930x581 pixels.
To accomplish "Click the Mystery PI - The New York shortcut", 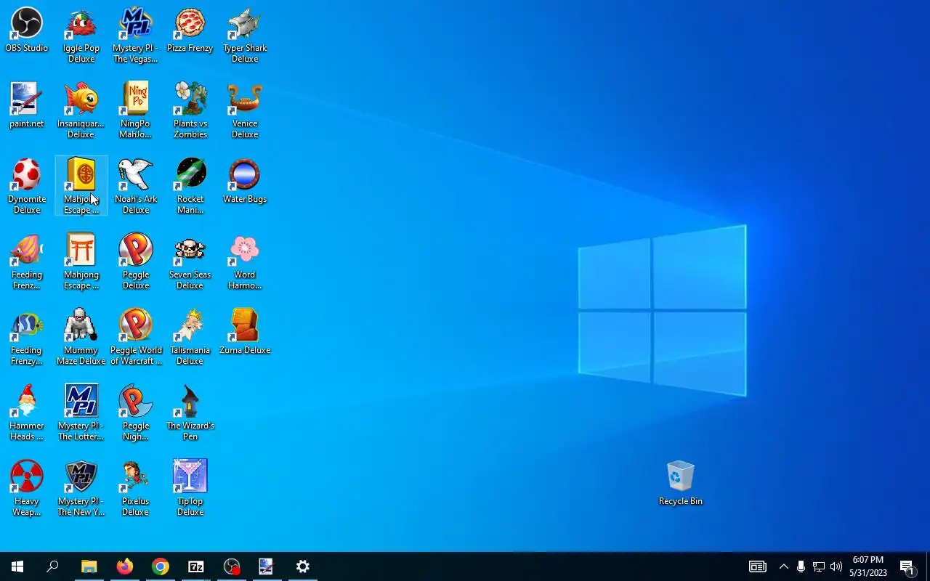I will click(81, 489).
